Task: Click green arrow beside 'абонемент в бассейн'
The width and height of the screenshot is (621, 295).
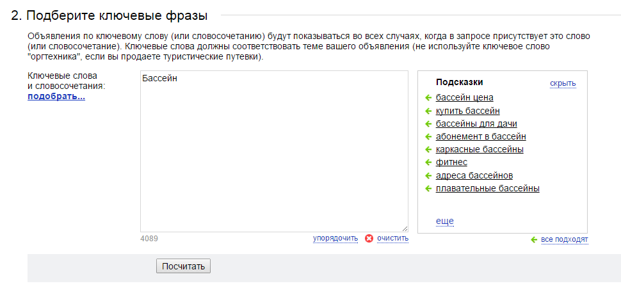Action: tap(428, 136)
